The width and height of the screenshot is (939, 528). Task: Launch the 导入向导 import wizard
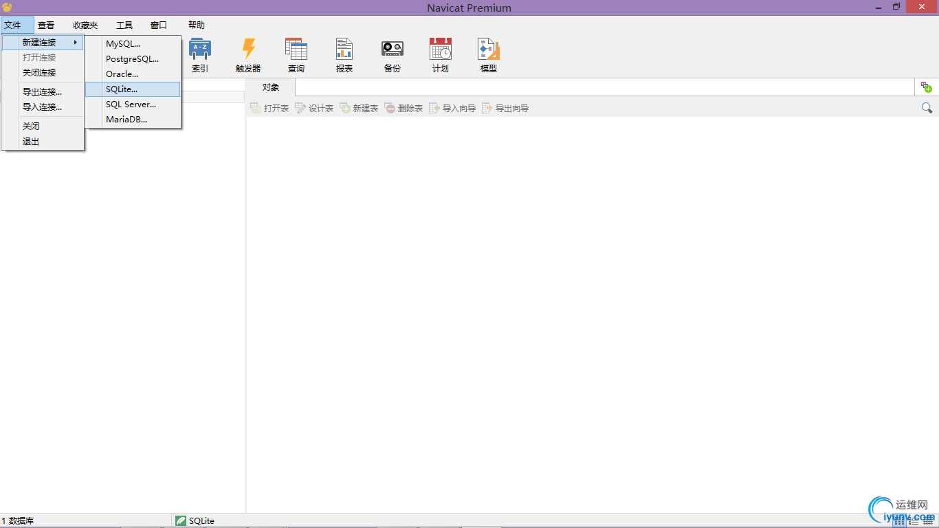pos(452,108)
